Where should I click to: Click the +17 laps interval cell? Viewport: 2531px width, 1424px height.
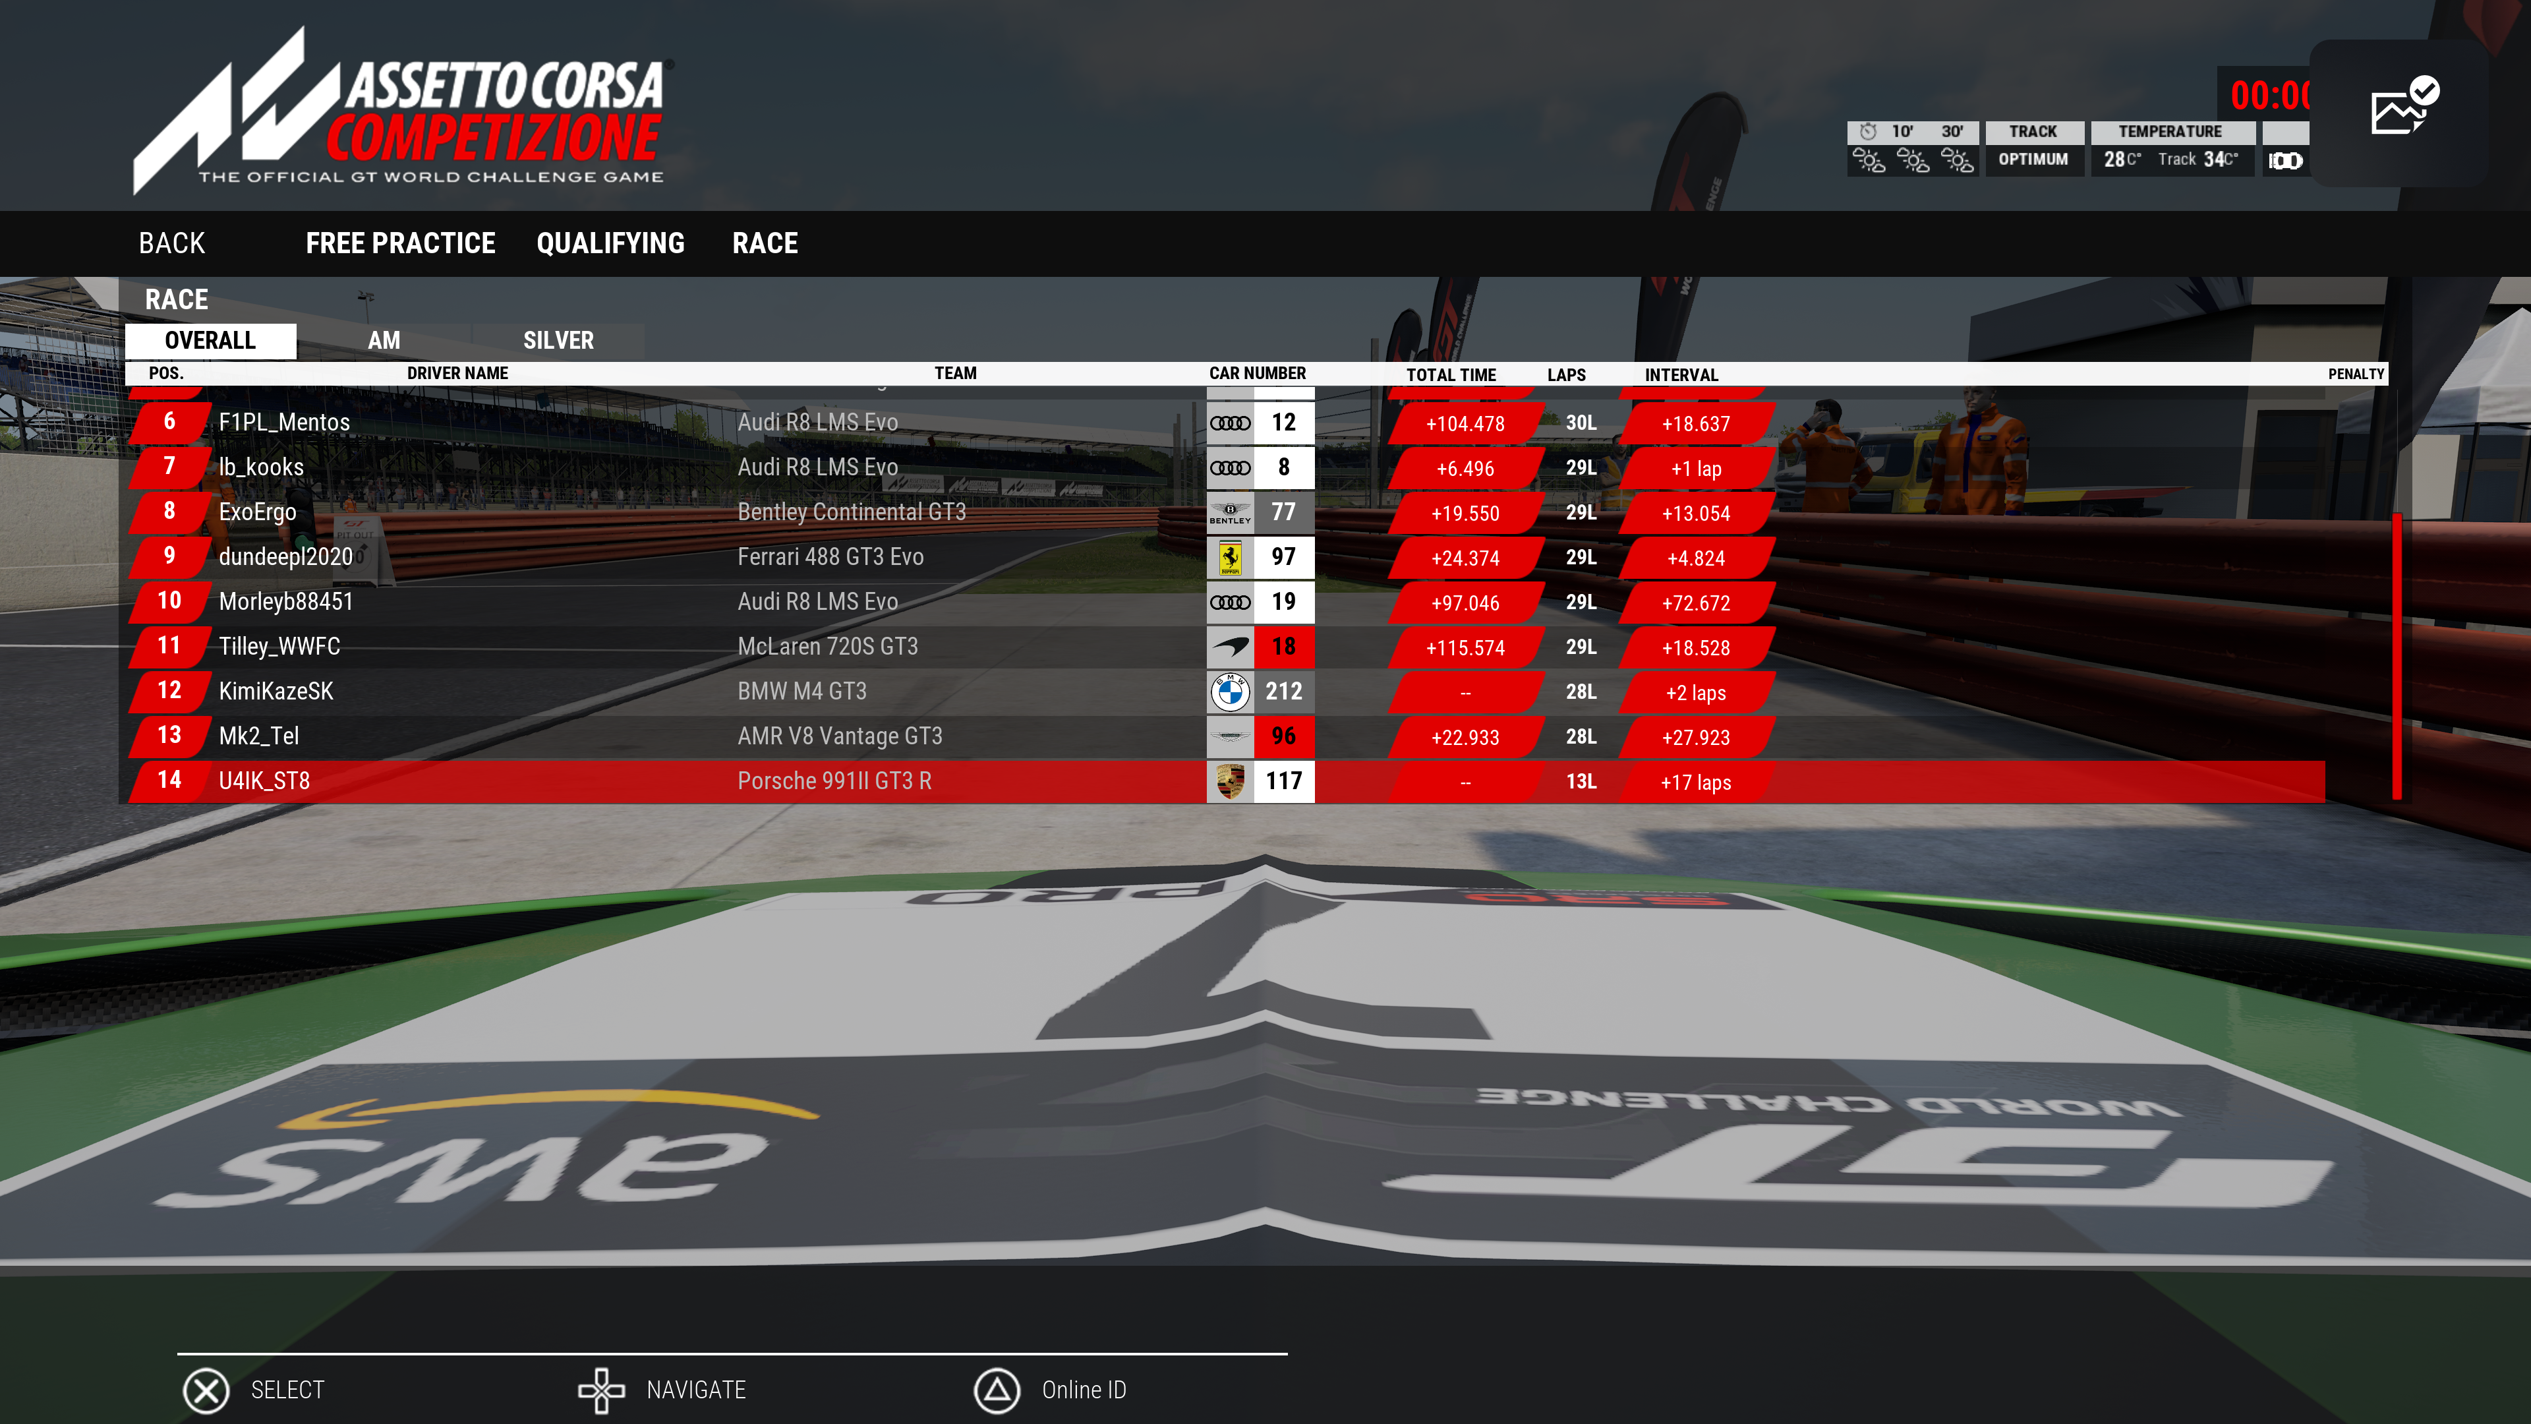coord(1696,783)
